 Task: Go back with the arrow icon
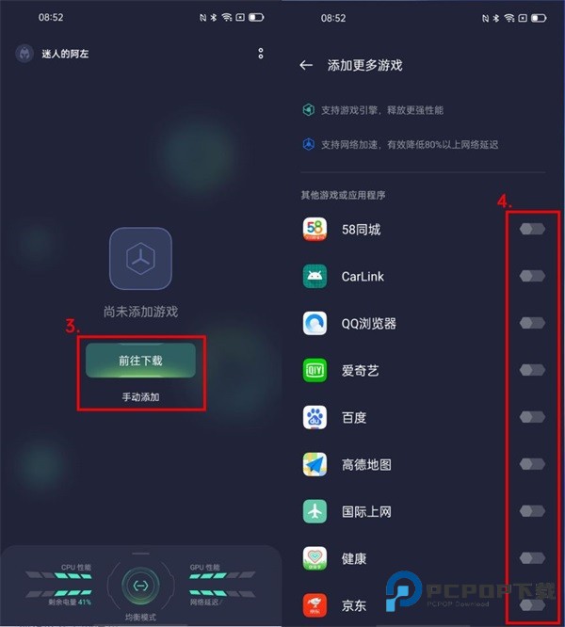(306, 65)
